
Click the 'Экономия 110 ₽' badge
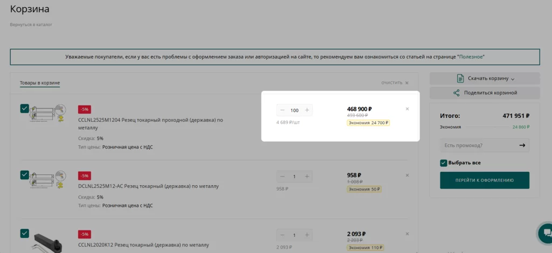(x=365, y=248)
